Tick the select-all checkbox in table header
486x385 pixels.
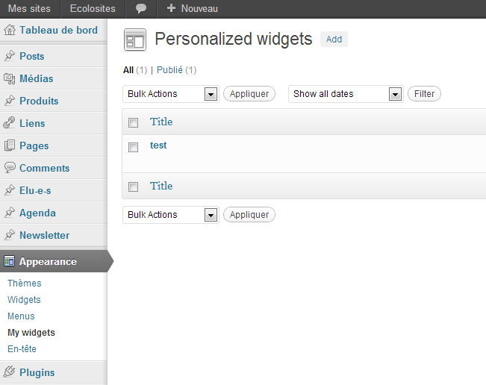pos(134,122)
